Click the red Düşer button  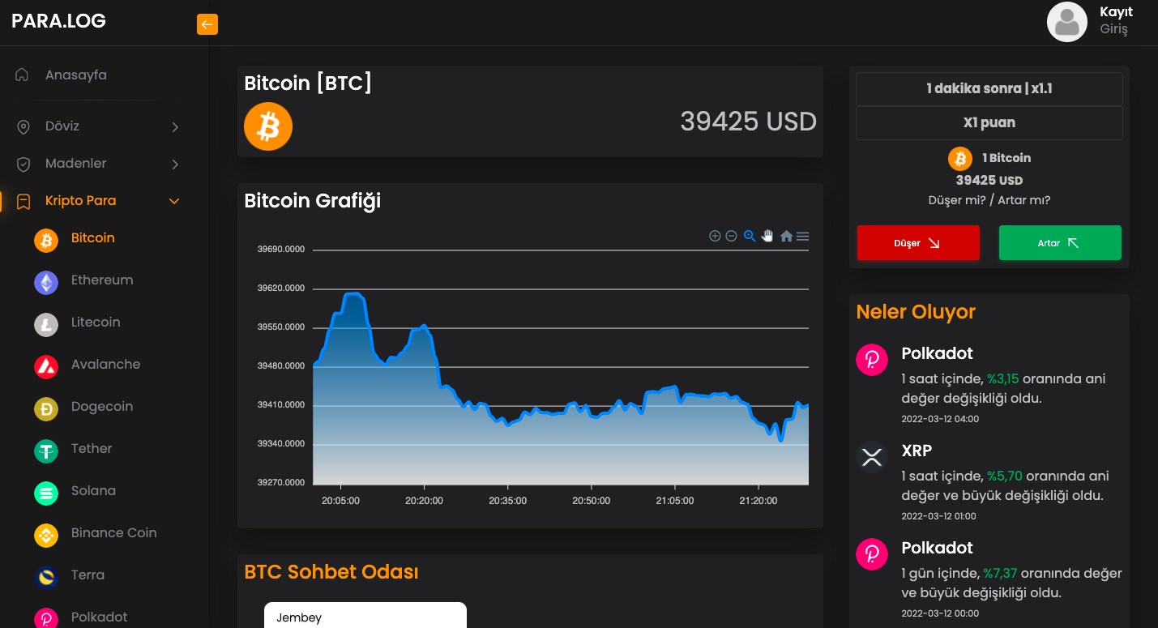click(918, 243)
